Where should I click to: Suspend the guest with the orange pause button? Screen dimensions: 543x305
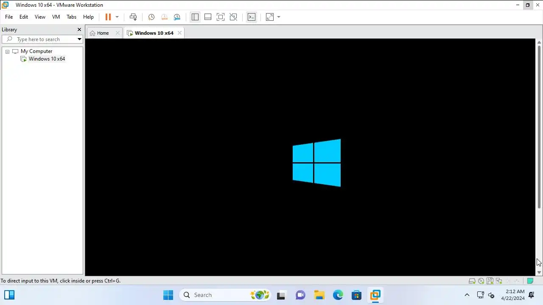click(x=108, y=17)
